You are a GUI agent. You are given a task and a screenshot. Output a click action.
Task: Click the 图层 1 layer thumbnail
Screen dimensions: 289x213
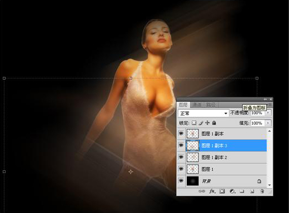pos(193,169)
